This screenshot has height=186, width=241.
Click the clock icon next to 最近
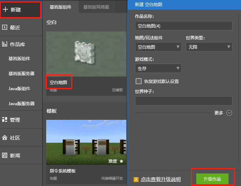pyautogui.click(x=5, y=27)
